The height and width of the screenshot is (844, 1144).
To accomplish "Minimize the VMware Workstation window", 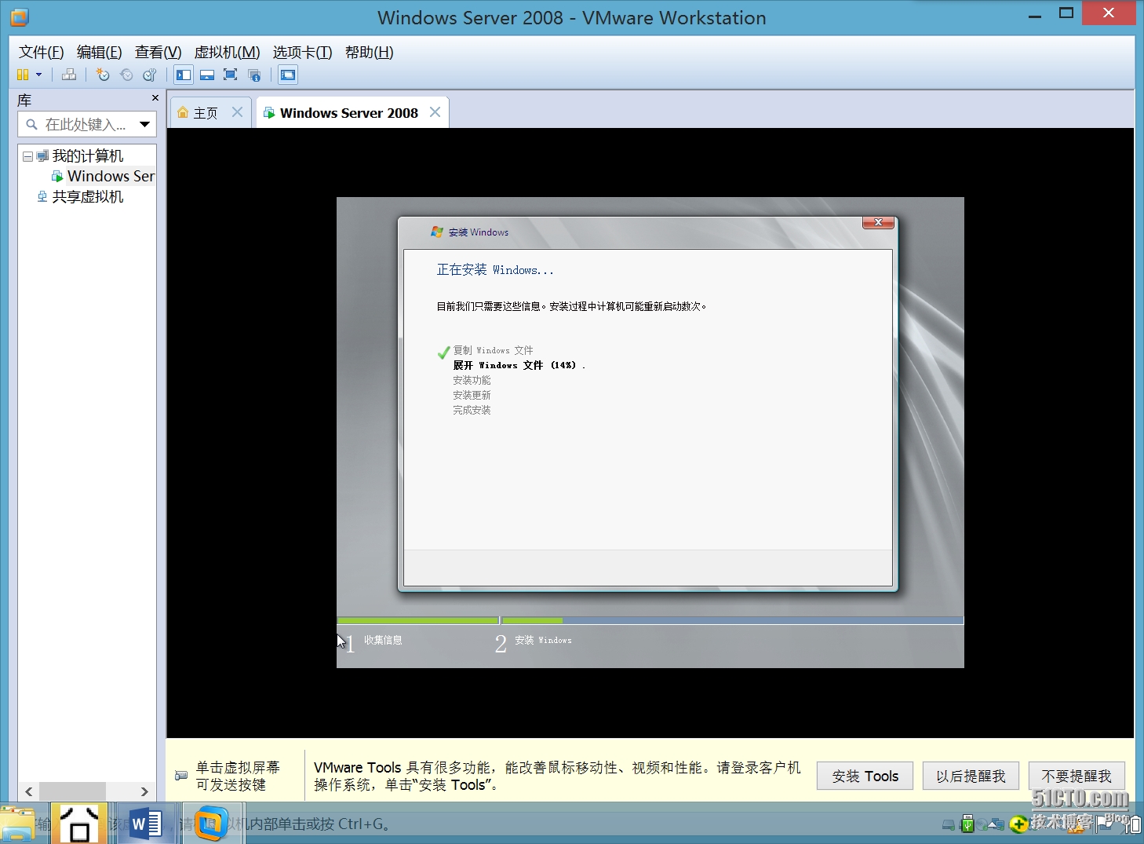I will [x=1035, y=14].
